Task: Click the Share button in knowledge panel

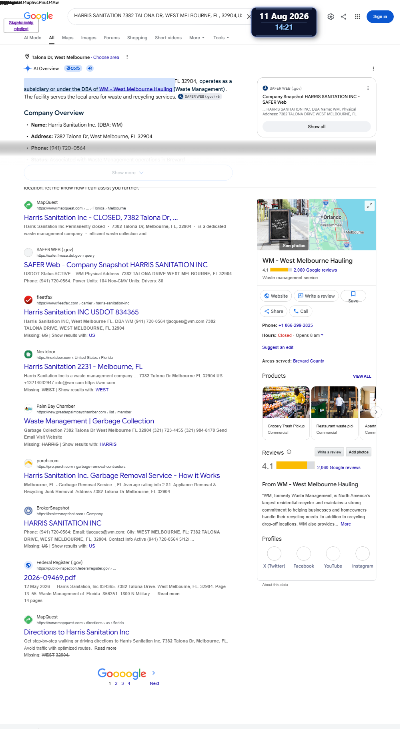Action: tap(274, 311)
